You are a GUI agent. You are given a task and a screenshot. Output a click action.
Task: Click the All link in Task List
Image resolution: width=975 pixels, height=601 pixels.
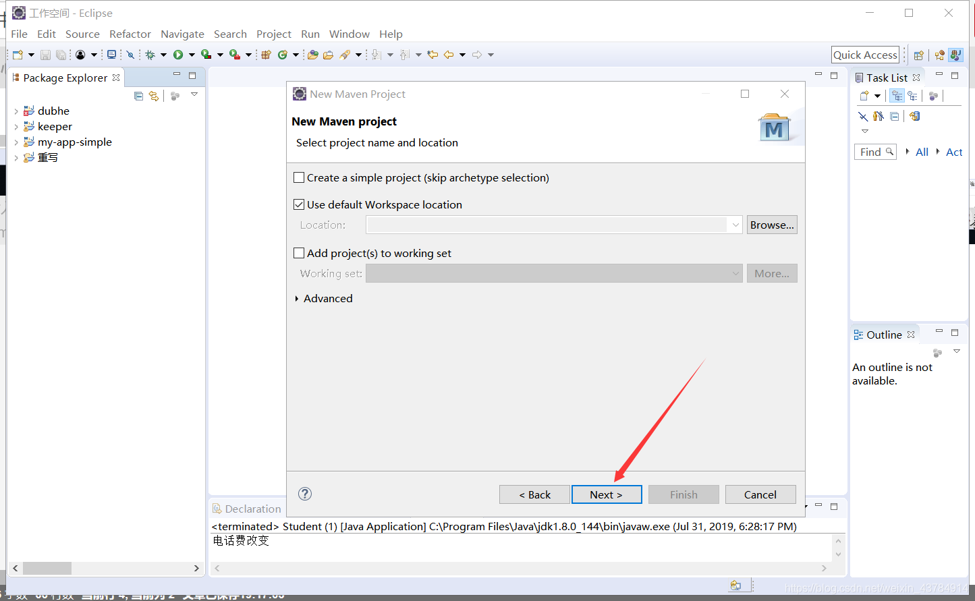(922, 152)
